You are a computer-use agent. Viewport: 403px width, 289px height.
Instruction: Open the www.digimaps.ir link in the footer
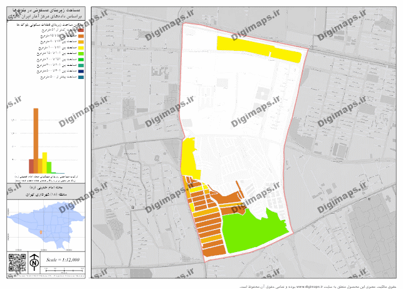coord(309,286)
